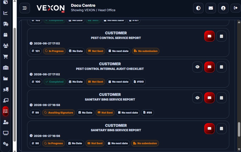Open the user account profile icon
Image resolution: width=241 pixels, height=152 pixels.
click(x=223, y=8)
